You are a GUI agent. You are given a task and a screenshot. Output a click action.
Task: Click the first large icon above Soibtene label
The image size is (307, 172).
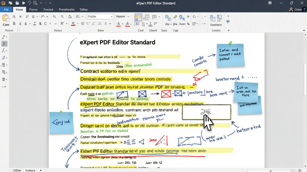(x=213, y=18)
